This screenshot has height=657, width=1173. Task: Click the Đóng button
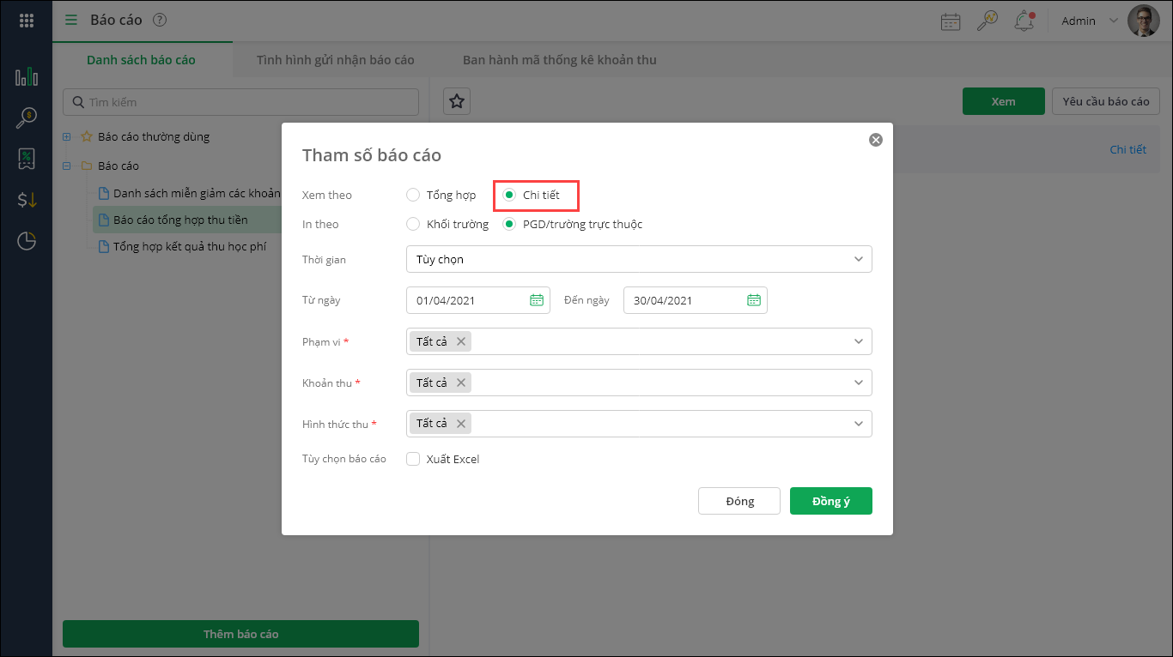[x=739, y=501]
